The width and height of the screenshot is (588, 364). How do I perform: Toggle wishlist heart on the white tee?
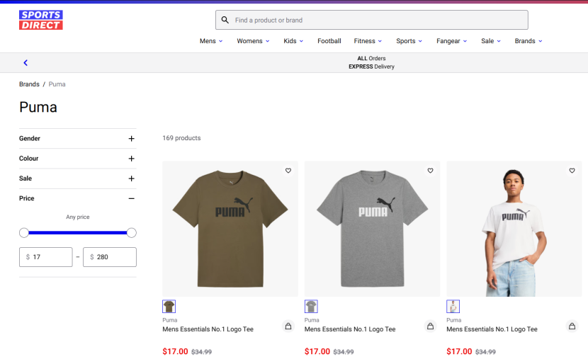(572, 171)
